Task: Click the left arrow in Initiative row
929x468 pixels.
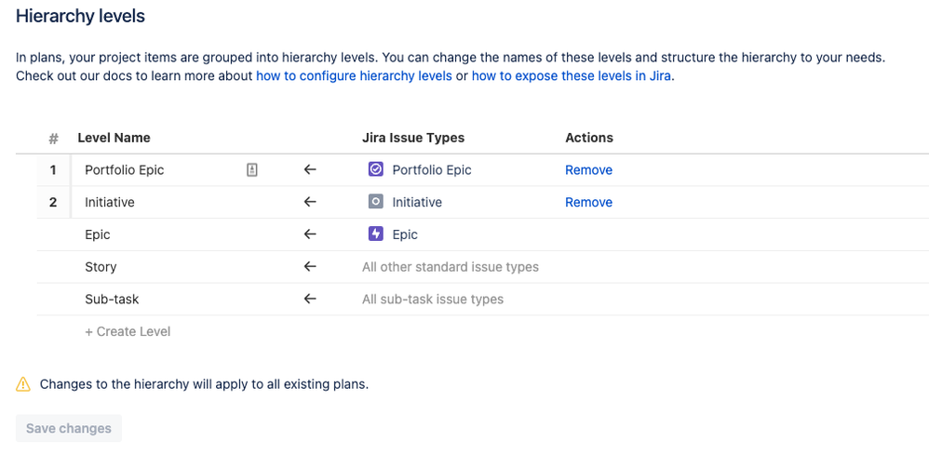Action: [310, 202]
